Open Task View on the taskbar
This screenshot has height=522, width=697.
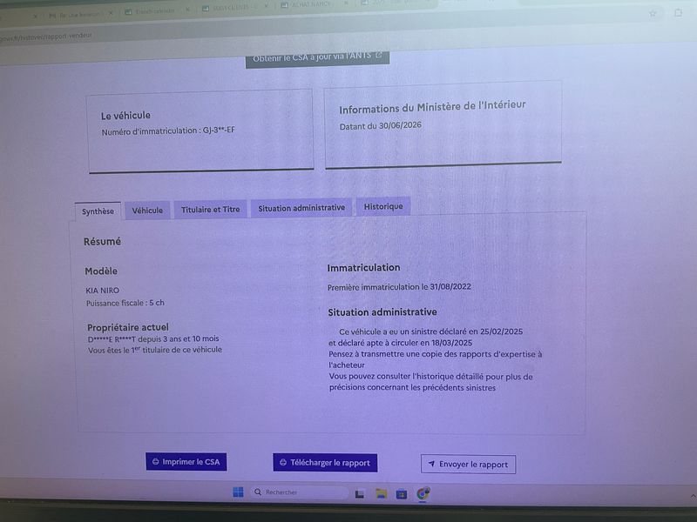[x=360, y=493]
